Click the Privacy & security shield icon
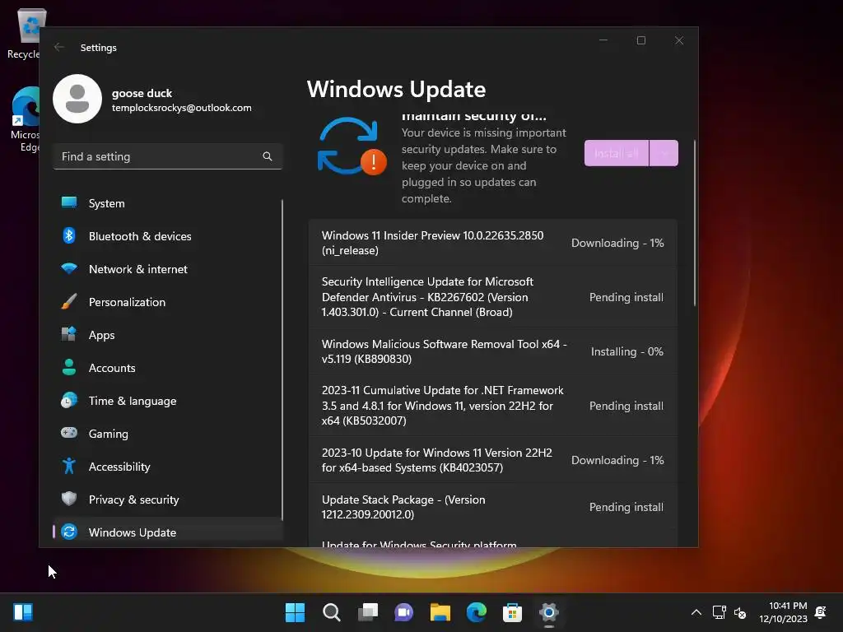Image resolution: width=843 pixels, height=632 pixels. click(x=69, y=499)
